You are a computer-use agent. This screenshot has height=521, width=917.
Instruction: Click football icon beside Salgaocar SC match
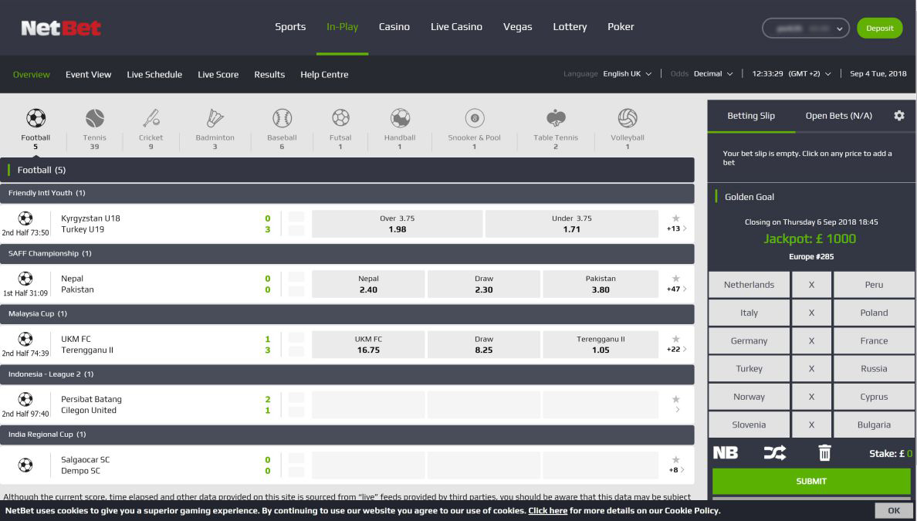pos(25,465)
